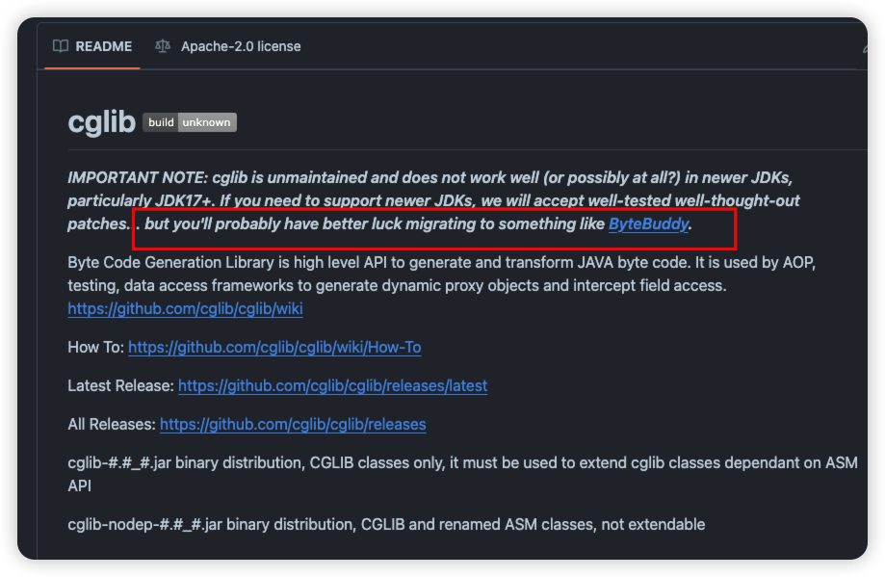Follow the ByteBuddy link
This screenshot has height=577, width=885.
[x=648, y=224]
